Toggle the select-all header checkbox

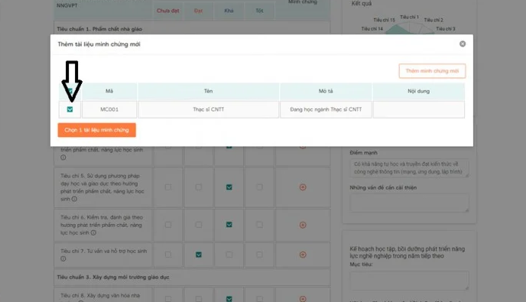click(70, 91)
